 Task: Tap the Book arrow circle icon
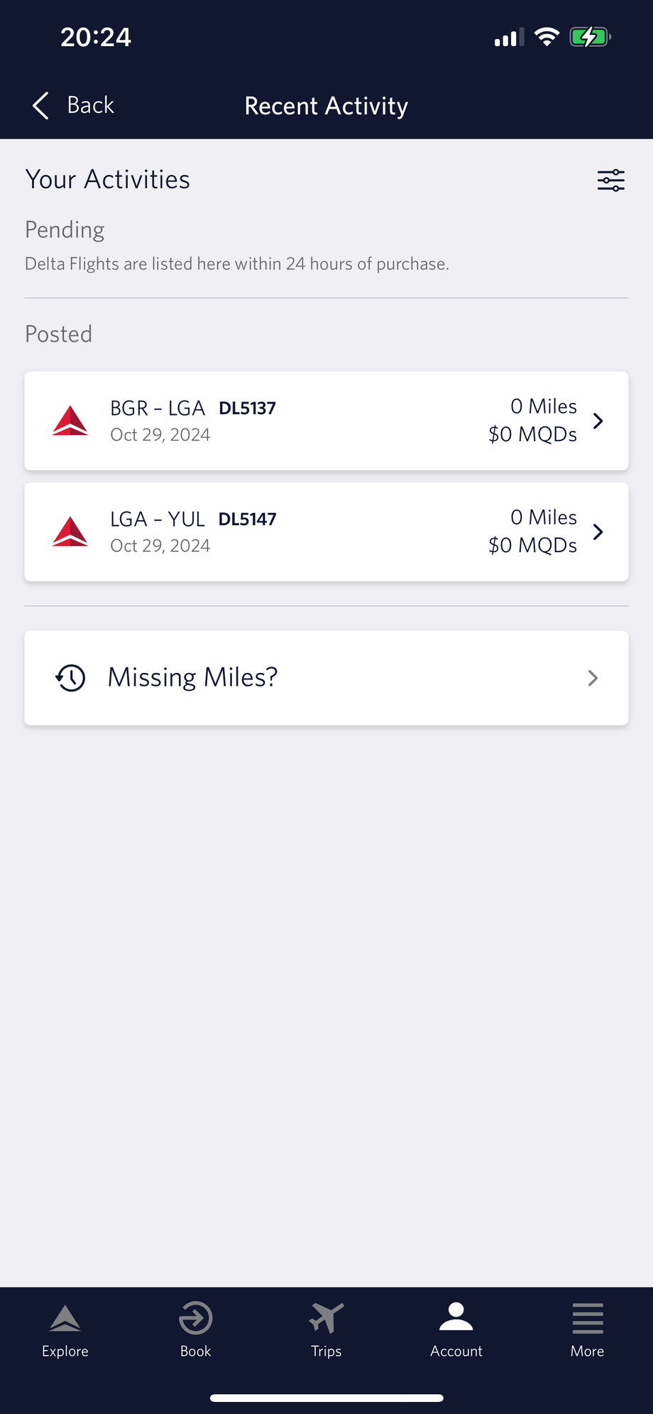tap(195, 1319)
